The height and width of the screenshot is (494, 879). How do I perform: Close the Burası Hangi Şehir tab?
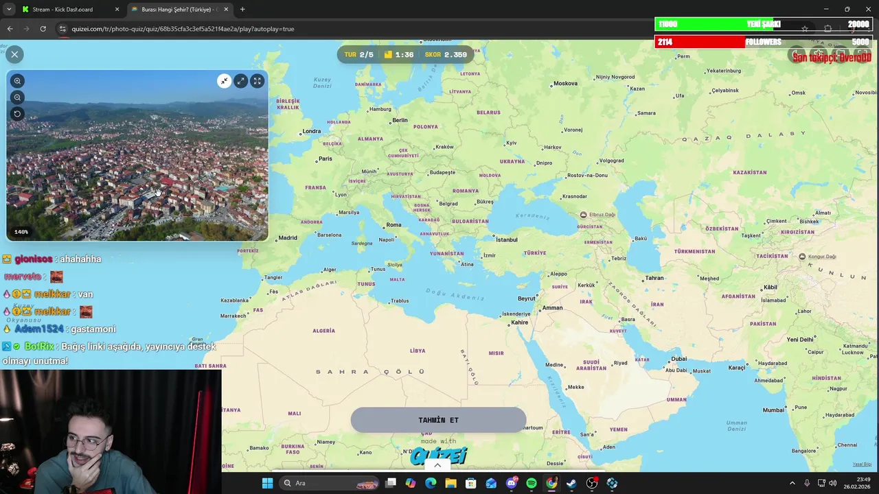[226, 10]
